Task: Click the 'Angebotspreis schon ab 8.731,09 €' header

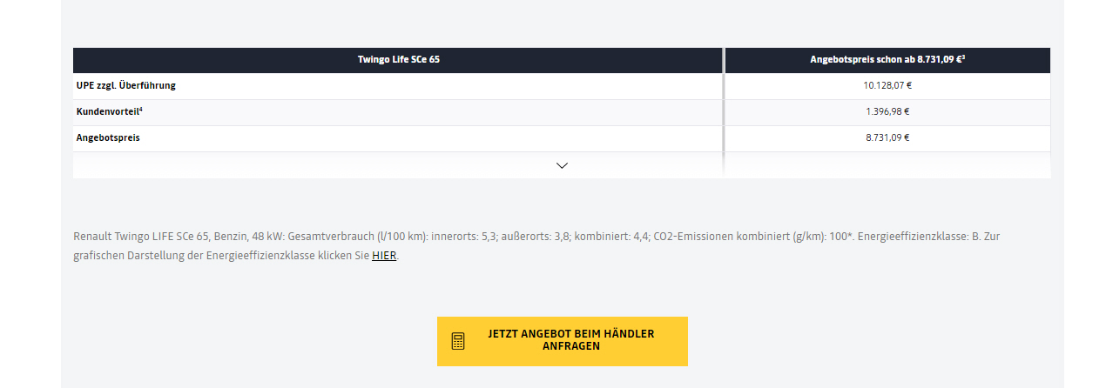Action: (887, 60)
